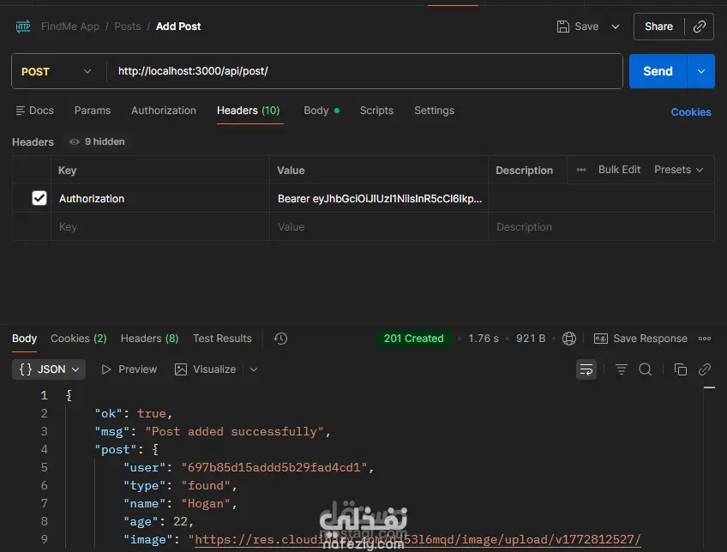Viewport: 727px width, 552px height.
Task: Copy the response body to clipboard
Action: coord(680,369)
